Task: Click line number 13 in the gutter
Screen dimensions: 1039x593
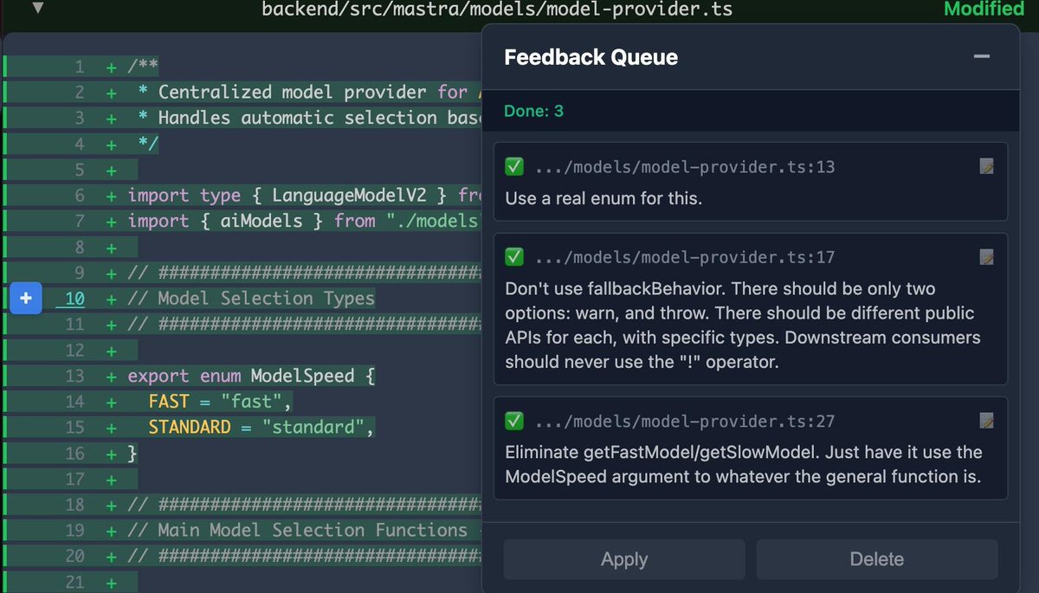Action: tap(75, 376)
